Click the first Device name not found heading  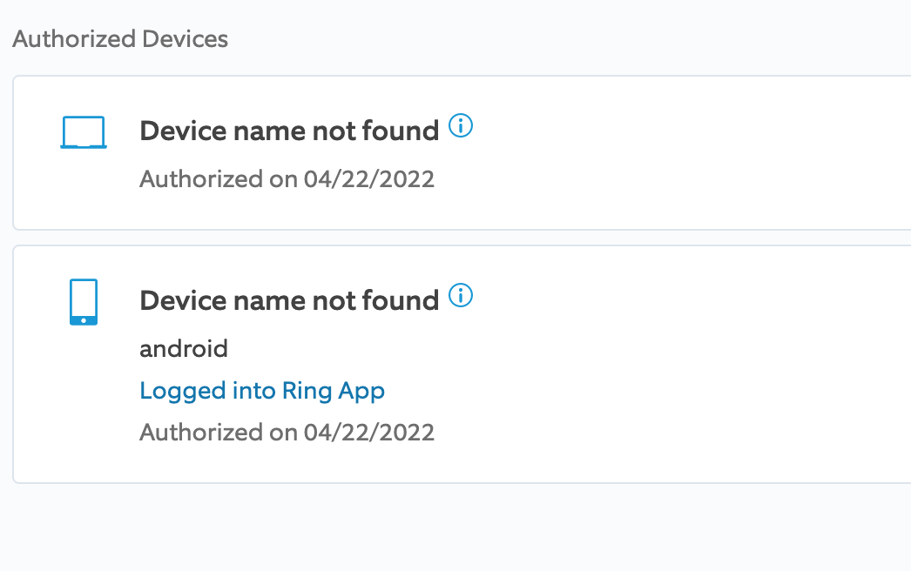click(289, 131)
